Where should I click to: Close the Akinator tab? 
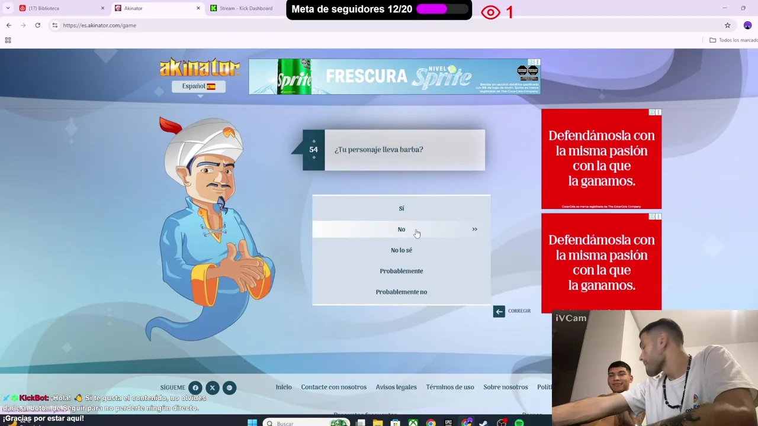[x=198, y=8]
